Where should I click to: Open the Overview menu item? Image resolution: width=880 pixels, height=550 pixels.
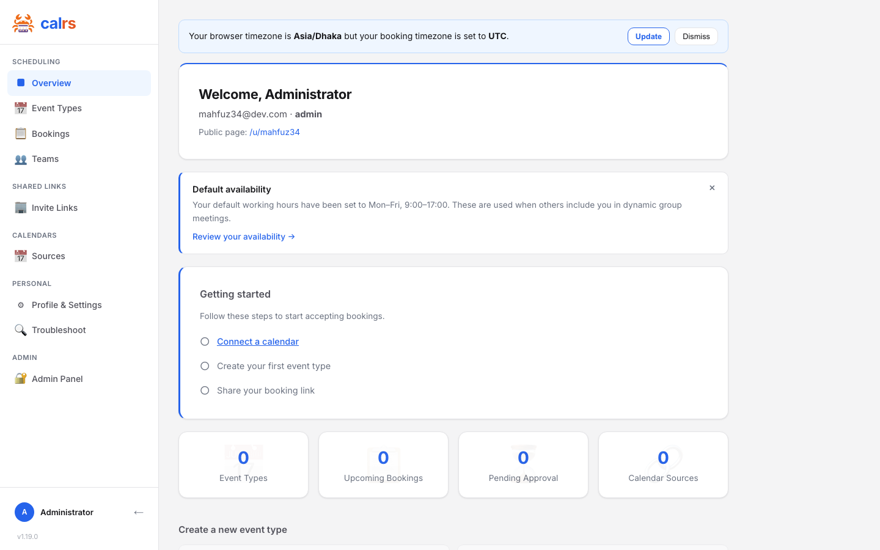coord(79,83)
